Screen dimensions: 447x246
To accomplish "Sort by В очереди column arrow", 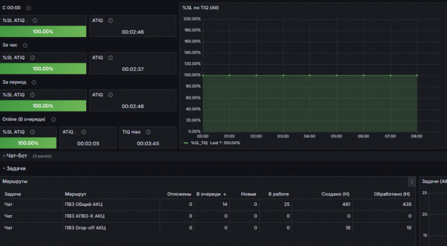I will [225, 194].
